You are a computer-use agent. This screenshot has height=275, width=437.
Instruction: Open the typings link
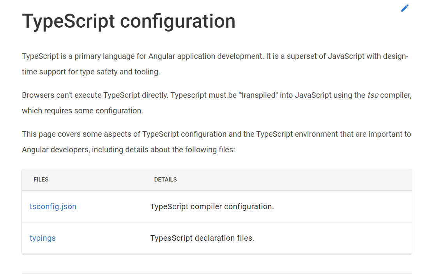point(42,238)
